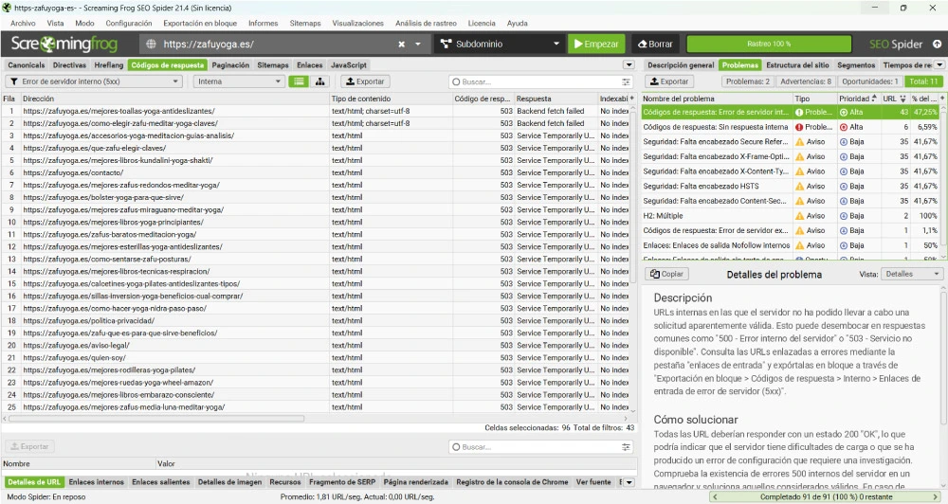
Task: Show all issues with Total: 11
Action: pyautogui.click(x=923, y=81)
